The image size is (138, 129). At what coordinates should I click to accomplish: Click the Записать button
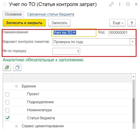pyautogui.click(x=59, y=23)
